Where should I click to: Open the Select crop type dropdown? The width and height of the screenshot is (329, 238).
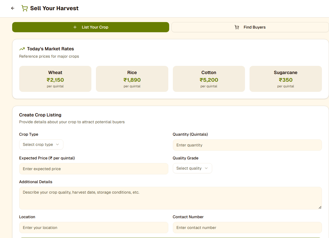point(41,144)
